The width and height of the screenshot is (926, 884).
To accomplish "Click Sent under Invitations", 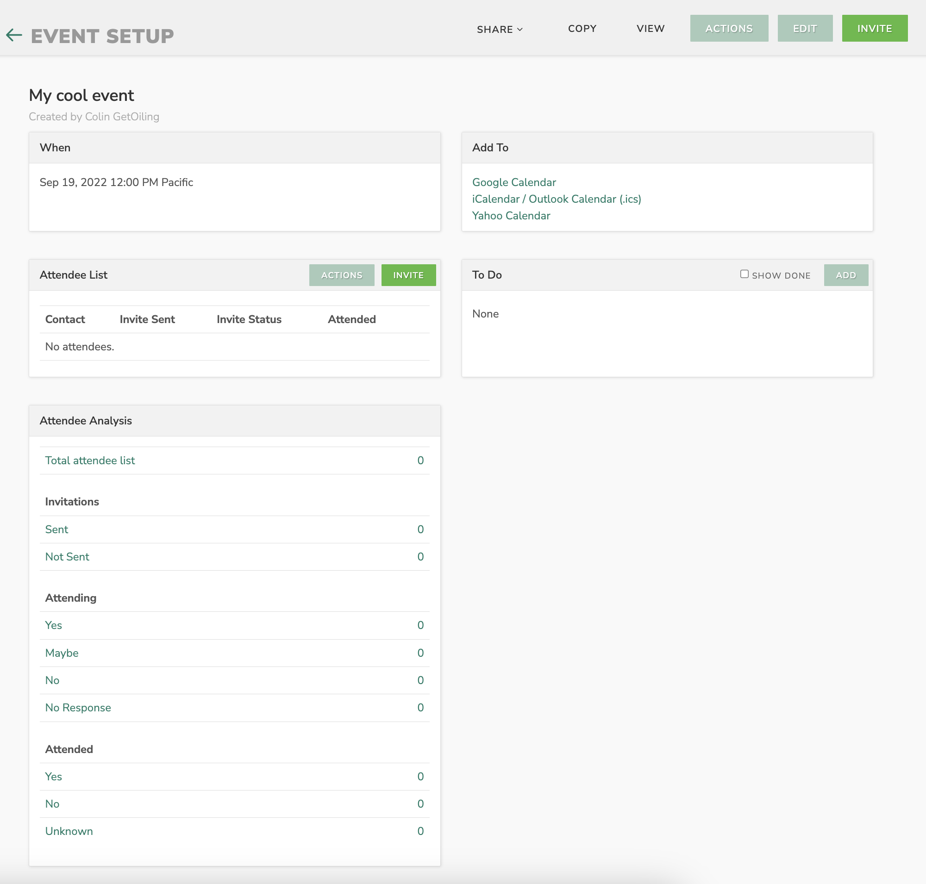I will tap(56, 529).
